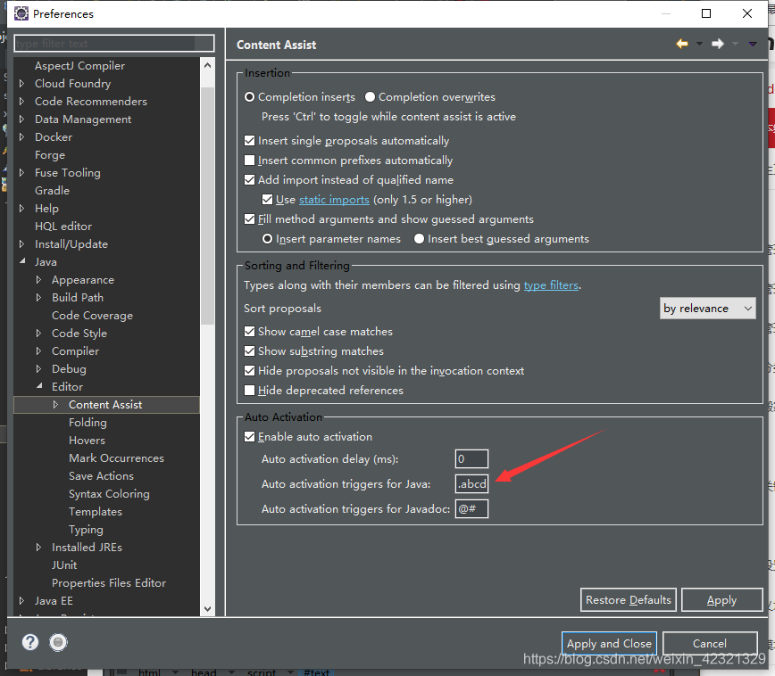Select Insert parameter names option

(267, 239)
